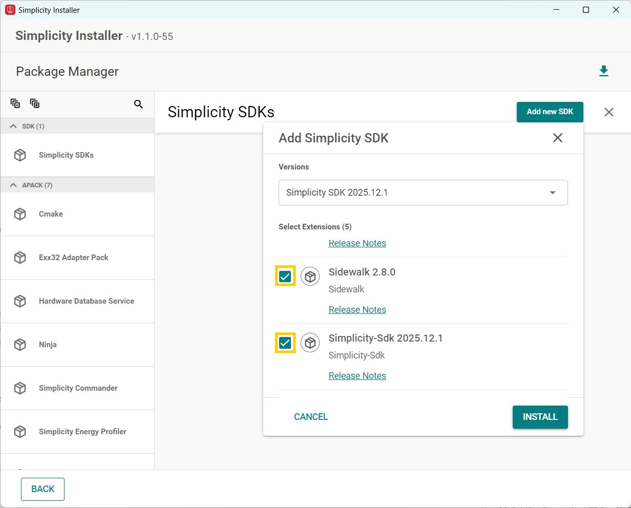This screenshot has height=508, width=631.
Task: Open the sidebar search magnifier icon
Action: pos(138,104)
